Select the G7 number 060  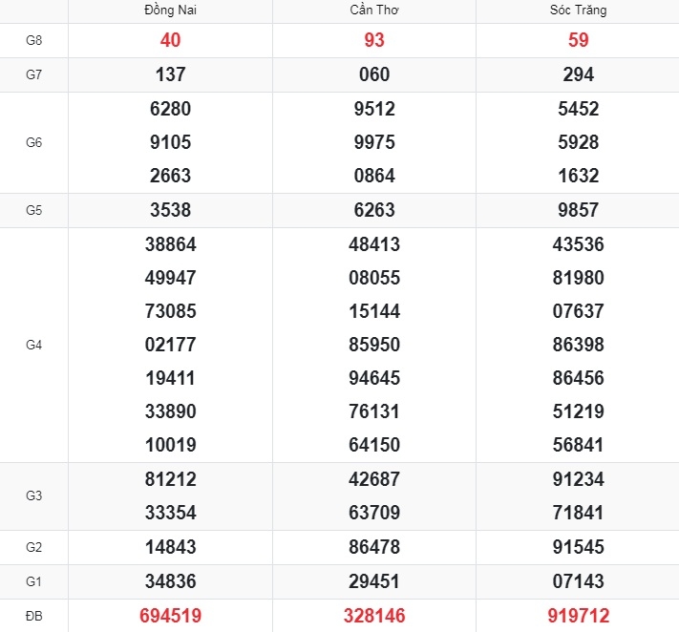tap(374, 74)
